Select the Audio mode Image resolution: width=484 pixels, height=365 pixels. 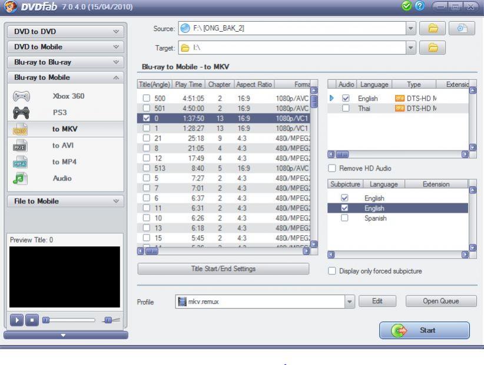click(66, 178)
